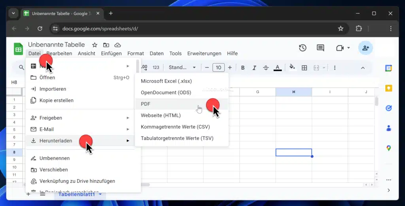Click the Google Sheets home logo
This screenshot has width=405, height=206.
tap(18, 49)
